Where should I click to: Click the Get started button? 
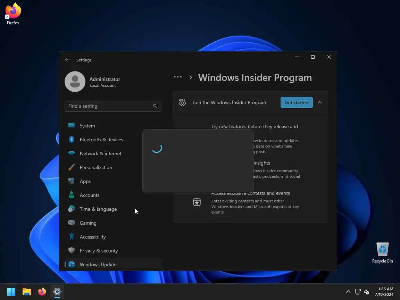(x=297, y=102)
